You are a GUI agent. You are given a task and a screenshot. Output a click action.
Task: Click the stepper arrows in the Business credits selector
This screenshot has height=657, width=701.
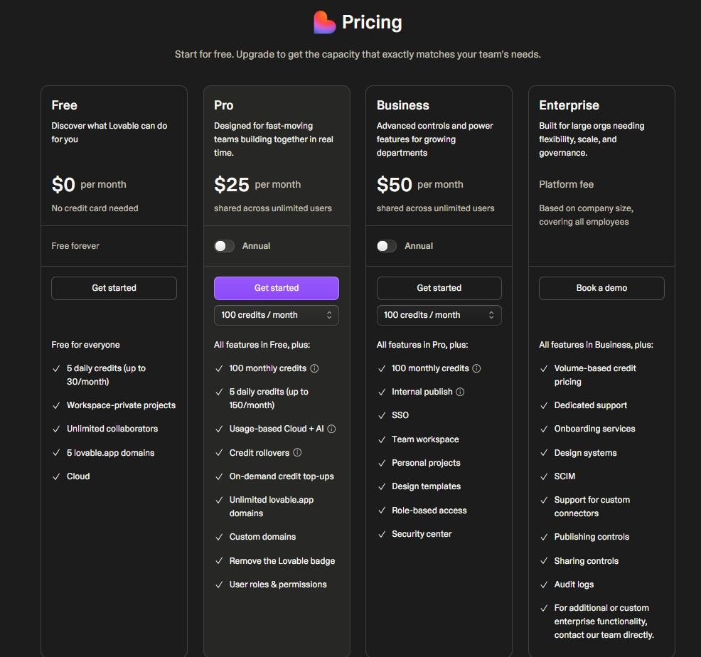[491, 315]
